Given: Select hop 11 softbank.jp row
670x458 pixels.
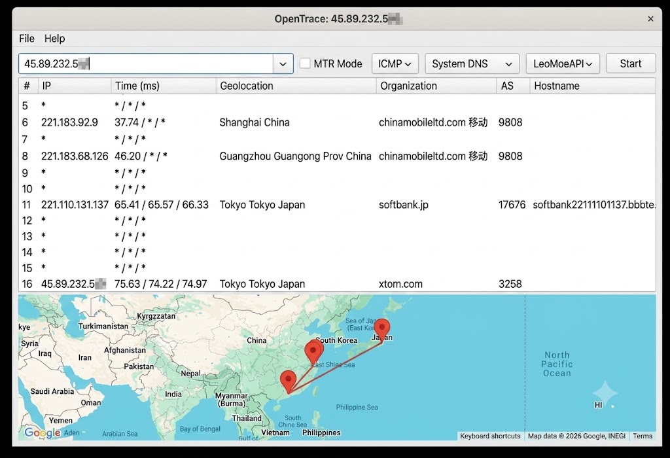Looking at the screenshot, I should (x=337, y=205).
